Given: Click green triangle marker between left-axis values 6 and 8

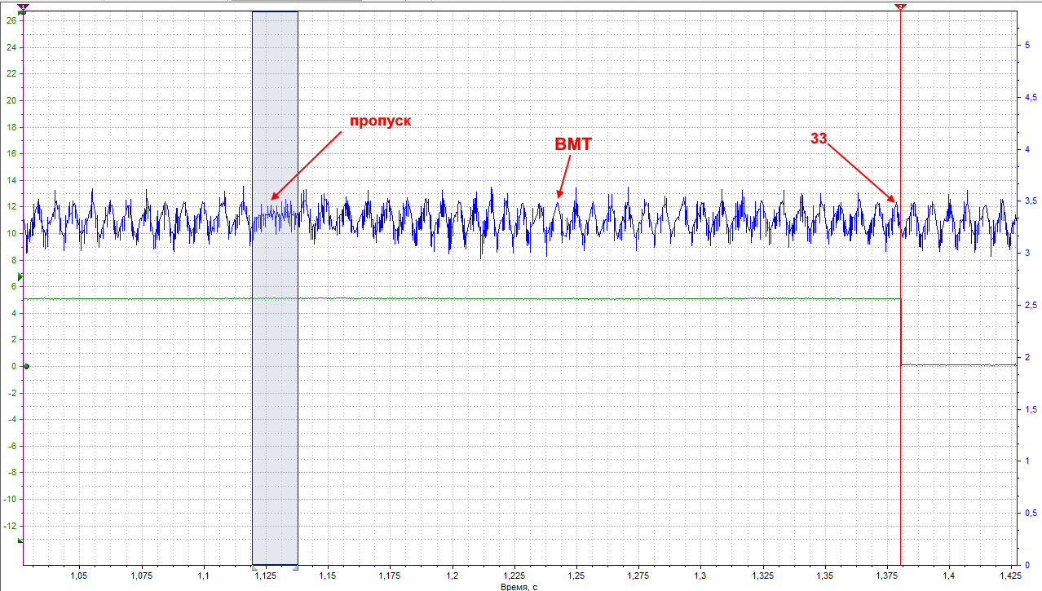Looking at the screenshot, I should [21, 278].
